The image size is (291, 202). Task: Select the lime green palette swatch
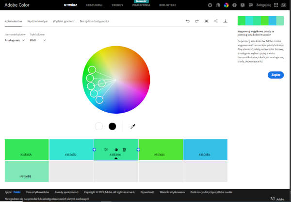point(161,150)
